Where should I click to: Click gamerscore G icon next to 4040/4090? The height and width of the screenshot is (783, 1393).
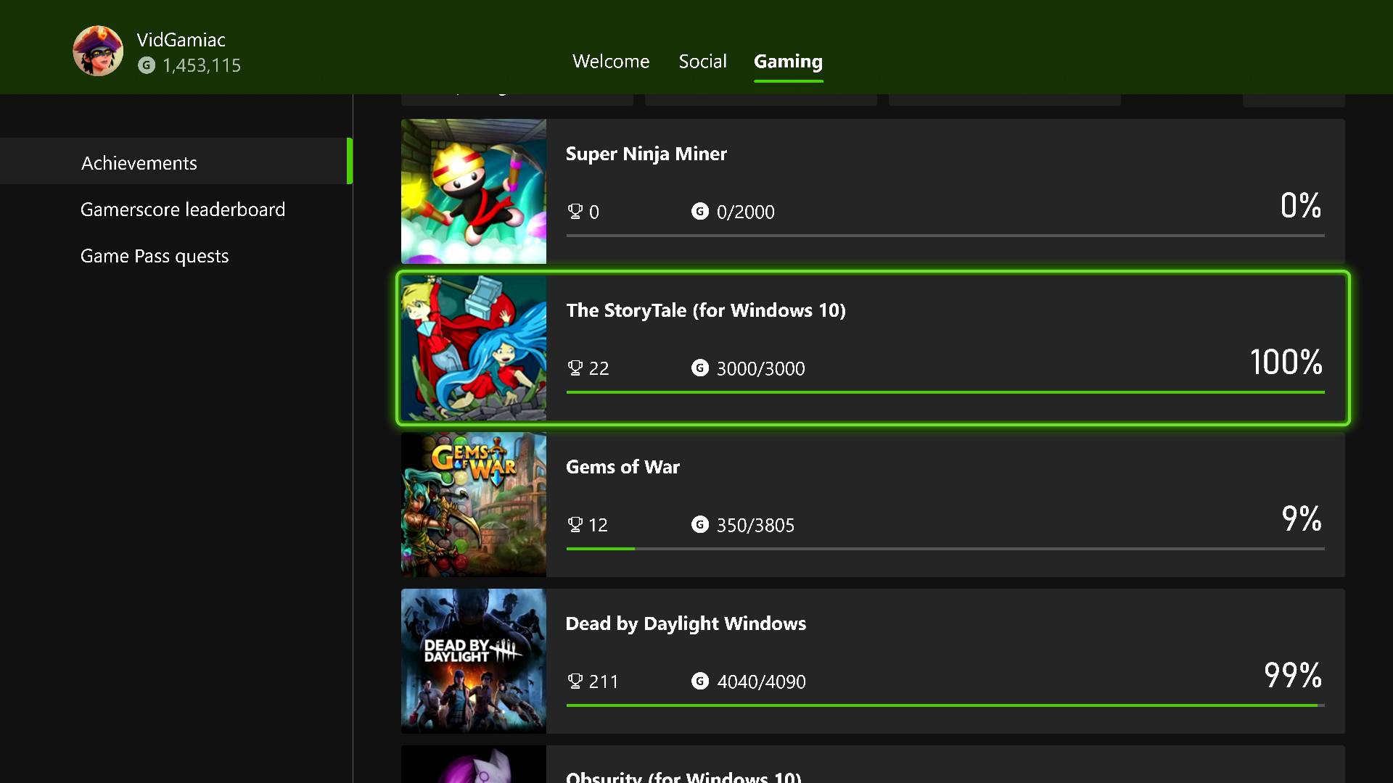point(699,681)
